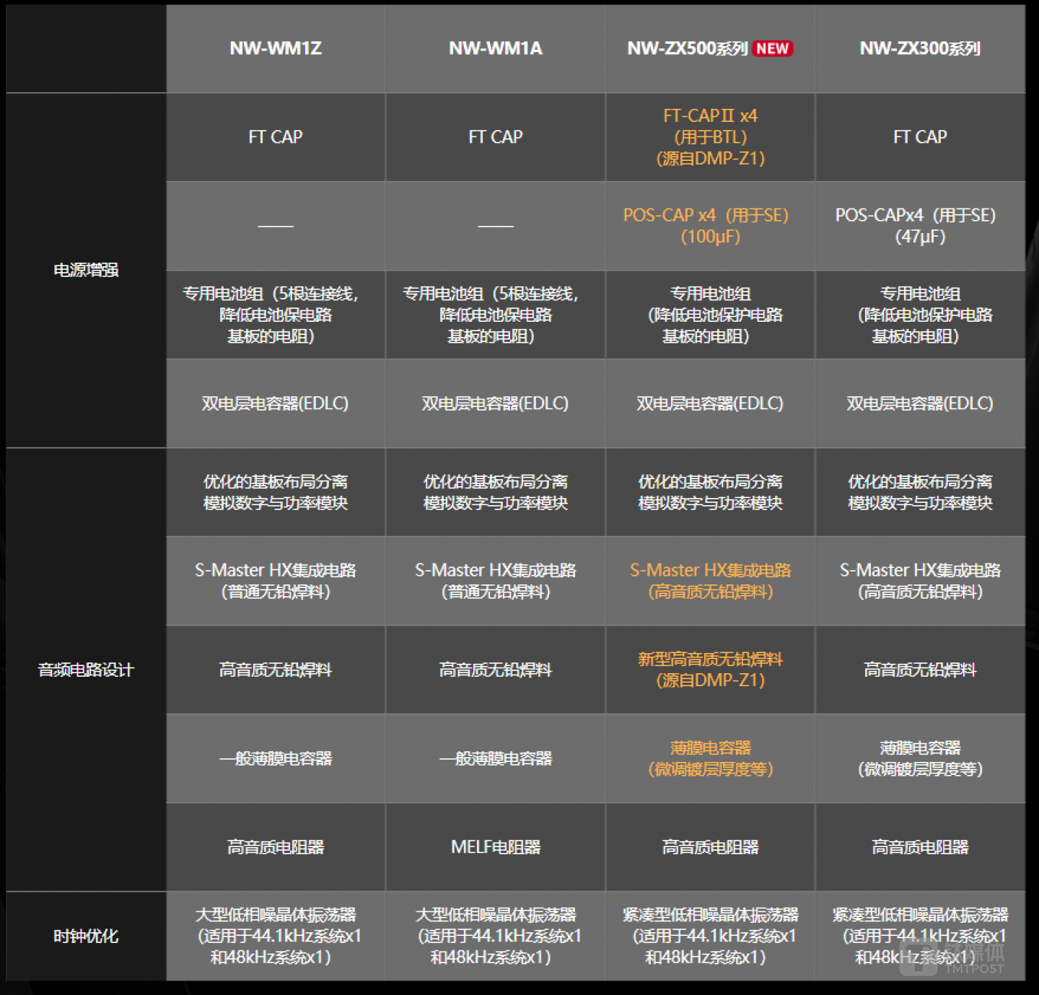Select 双电层电容器(EDLC) in NW-WM1Z column
The height and width of the screenshot is (995, 1039).
coord(276,403)
